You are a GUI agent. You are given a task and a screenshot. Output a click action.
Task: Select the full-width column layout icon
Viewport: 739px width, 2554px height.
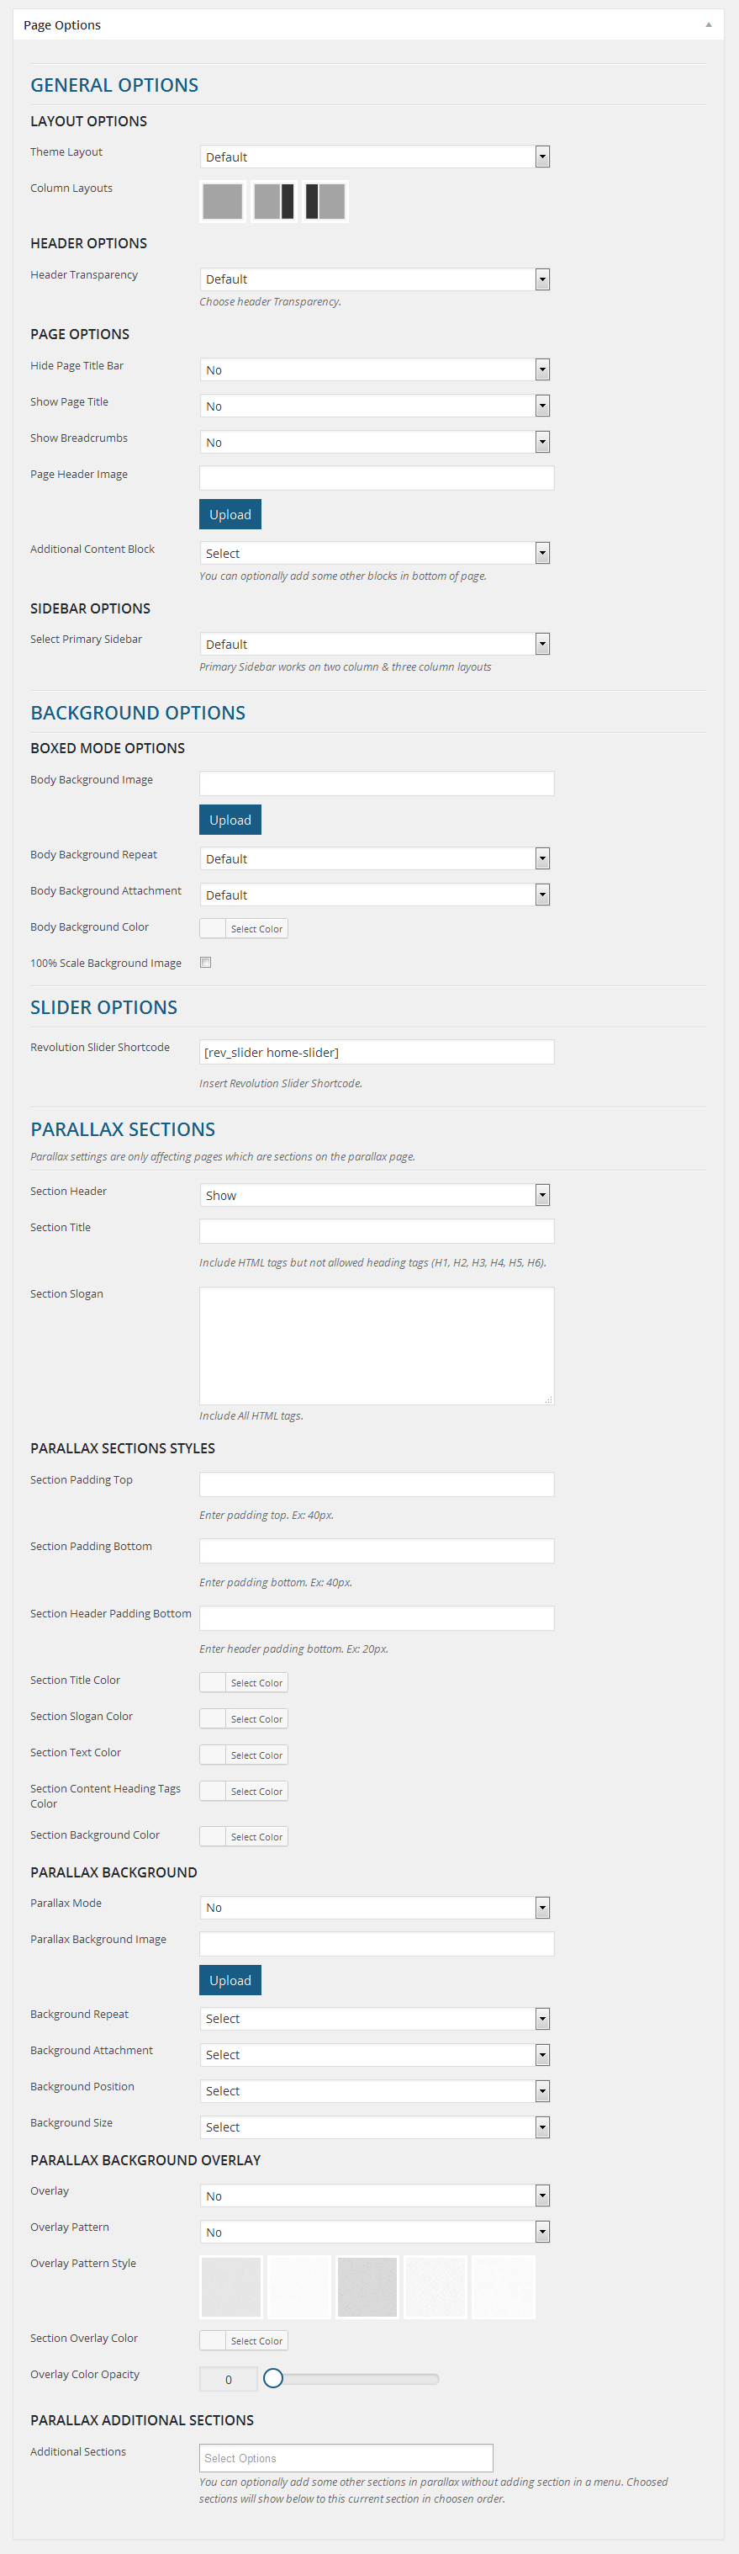click(222, 201)
